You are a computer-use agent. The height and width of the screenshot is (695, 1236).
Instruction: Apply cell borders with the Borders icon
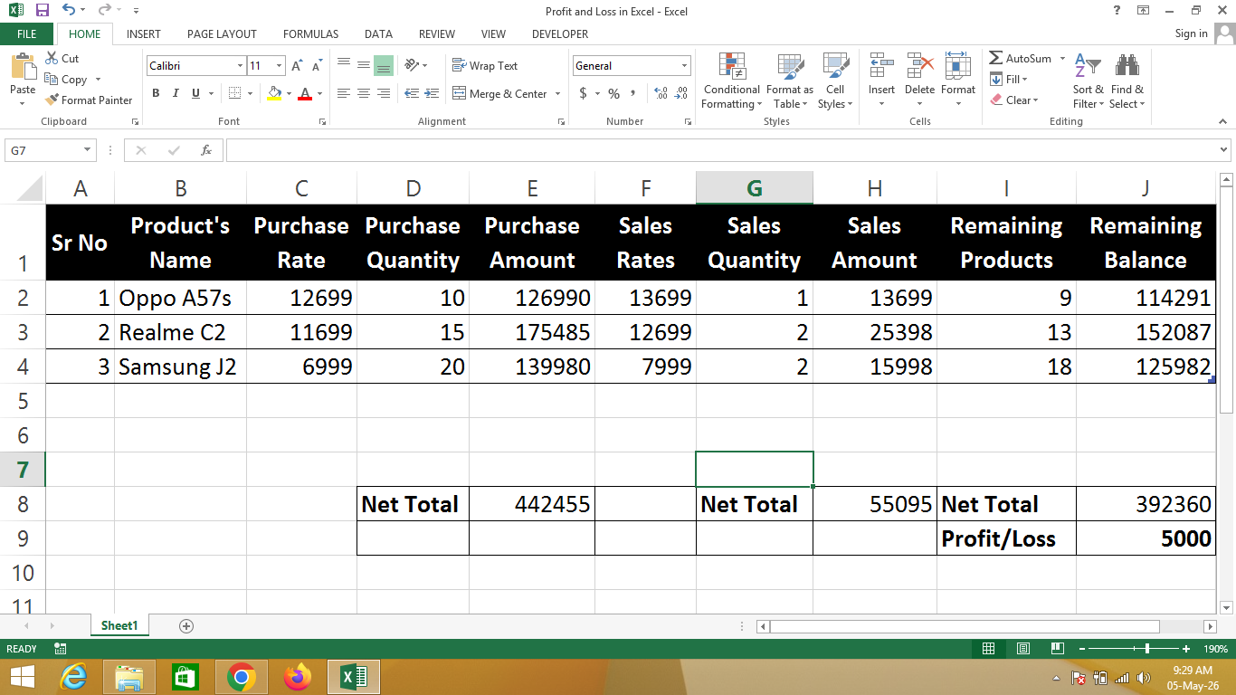(x=235, y=93)
